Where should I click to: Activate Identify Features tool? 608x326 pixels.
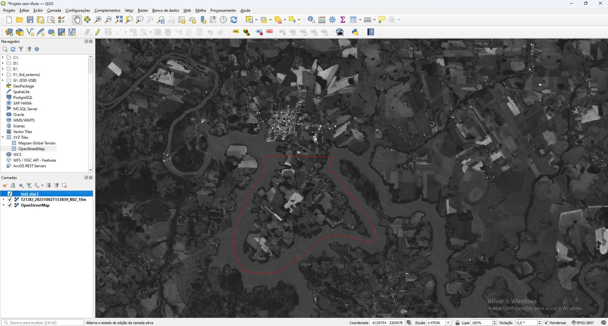311,20
